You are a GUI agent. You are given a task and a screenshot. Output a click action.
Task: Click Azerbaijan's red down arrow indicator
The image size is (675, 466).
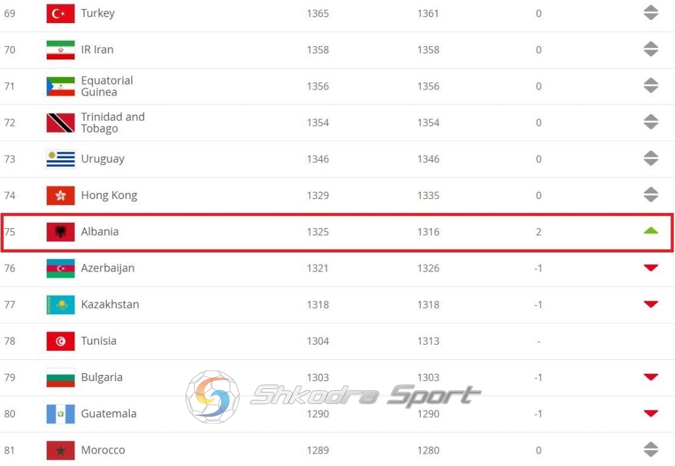tap(651, 268)
